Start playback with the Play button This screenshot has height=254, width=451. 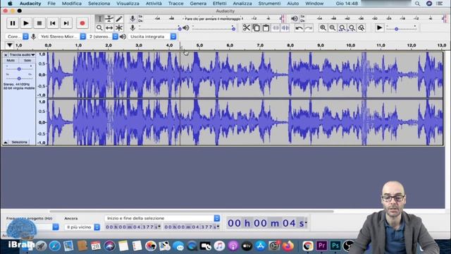(26, 23)
